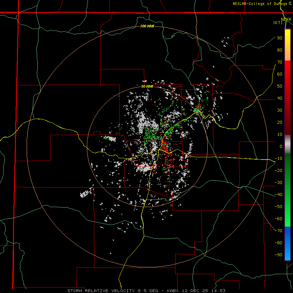Click the 50 NMI range ring label

click(147, 86)
